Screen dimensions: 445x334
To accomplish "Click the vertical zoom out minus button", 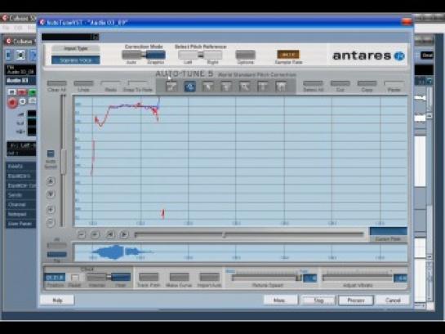I will (51, 223).
